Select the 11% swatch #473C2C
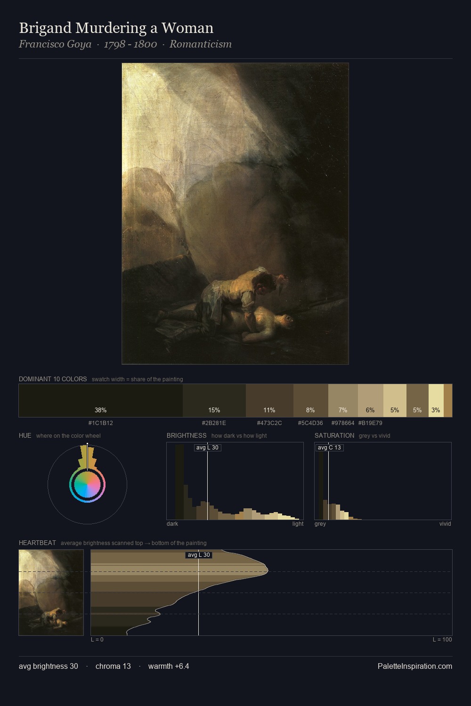471x706 pixels. click(x=269, y=401)
